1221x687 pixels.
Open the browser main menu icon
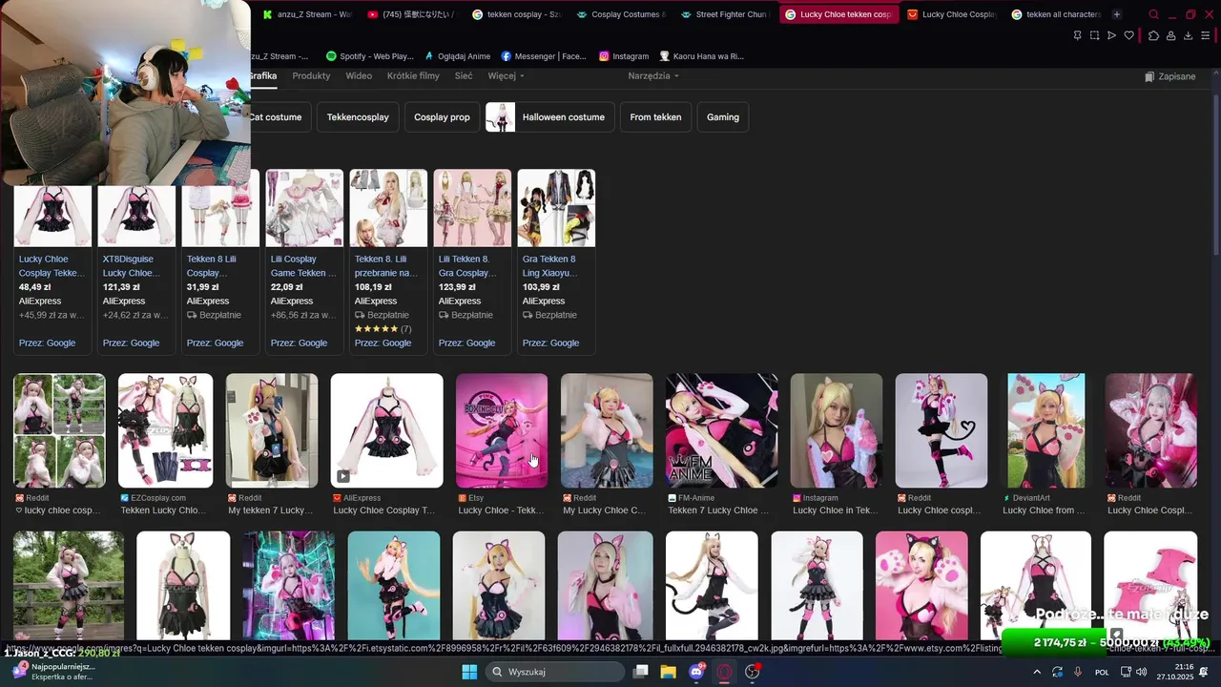tap(1207, 35)
